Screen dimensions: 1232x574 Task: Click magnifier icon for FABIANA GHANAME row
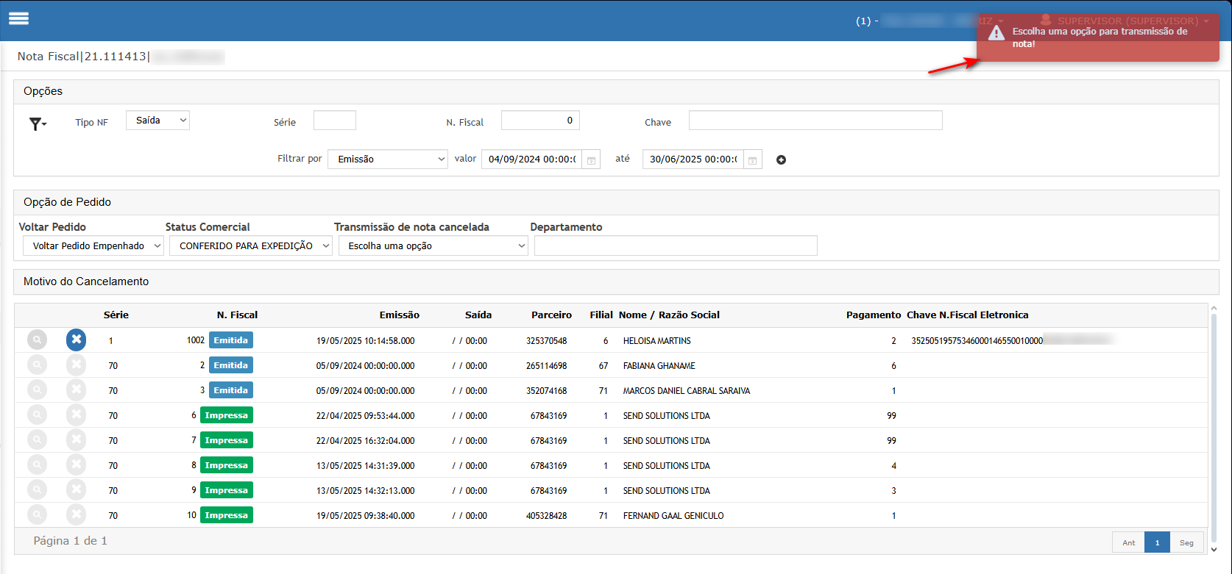click(37, 365)
